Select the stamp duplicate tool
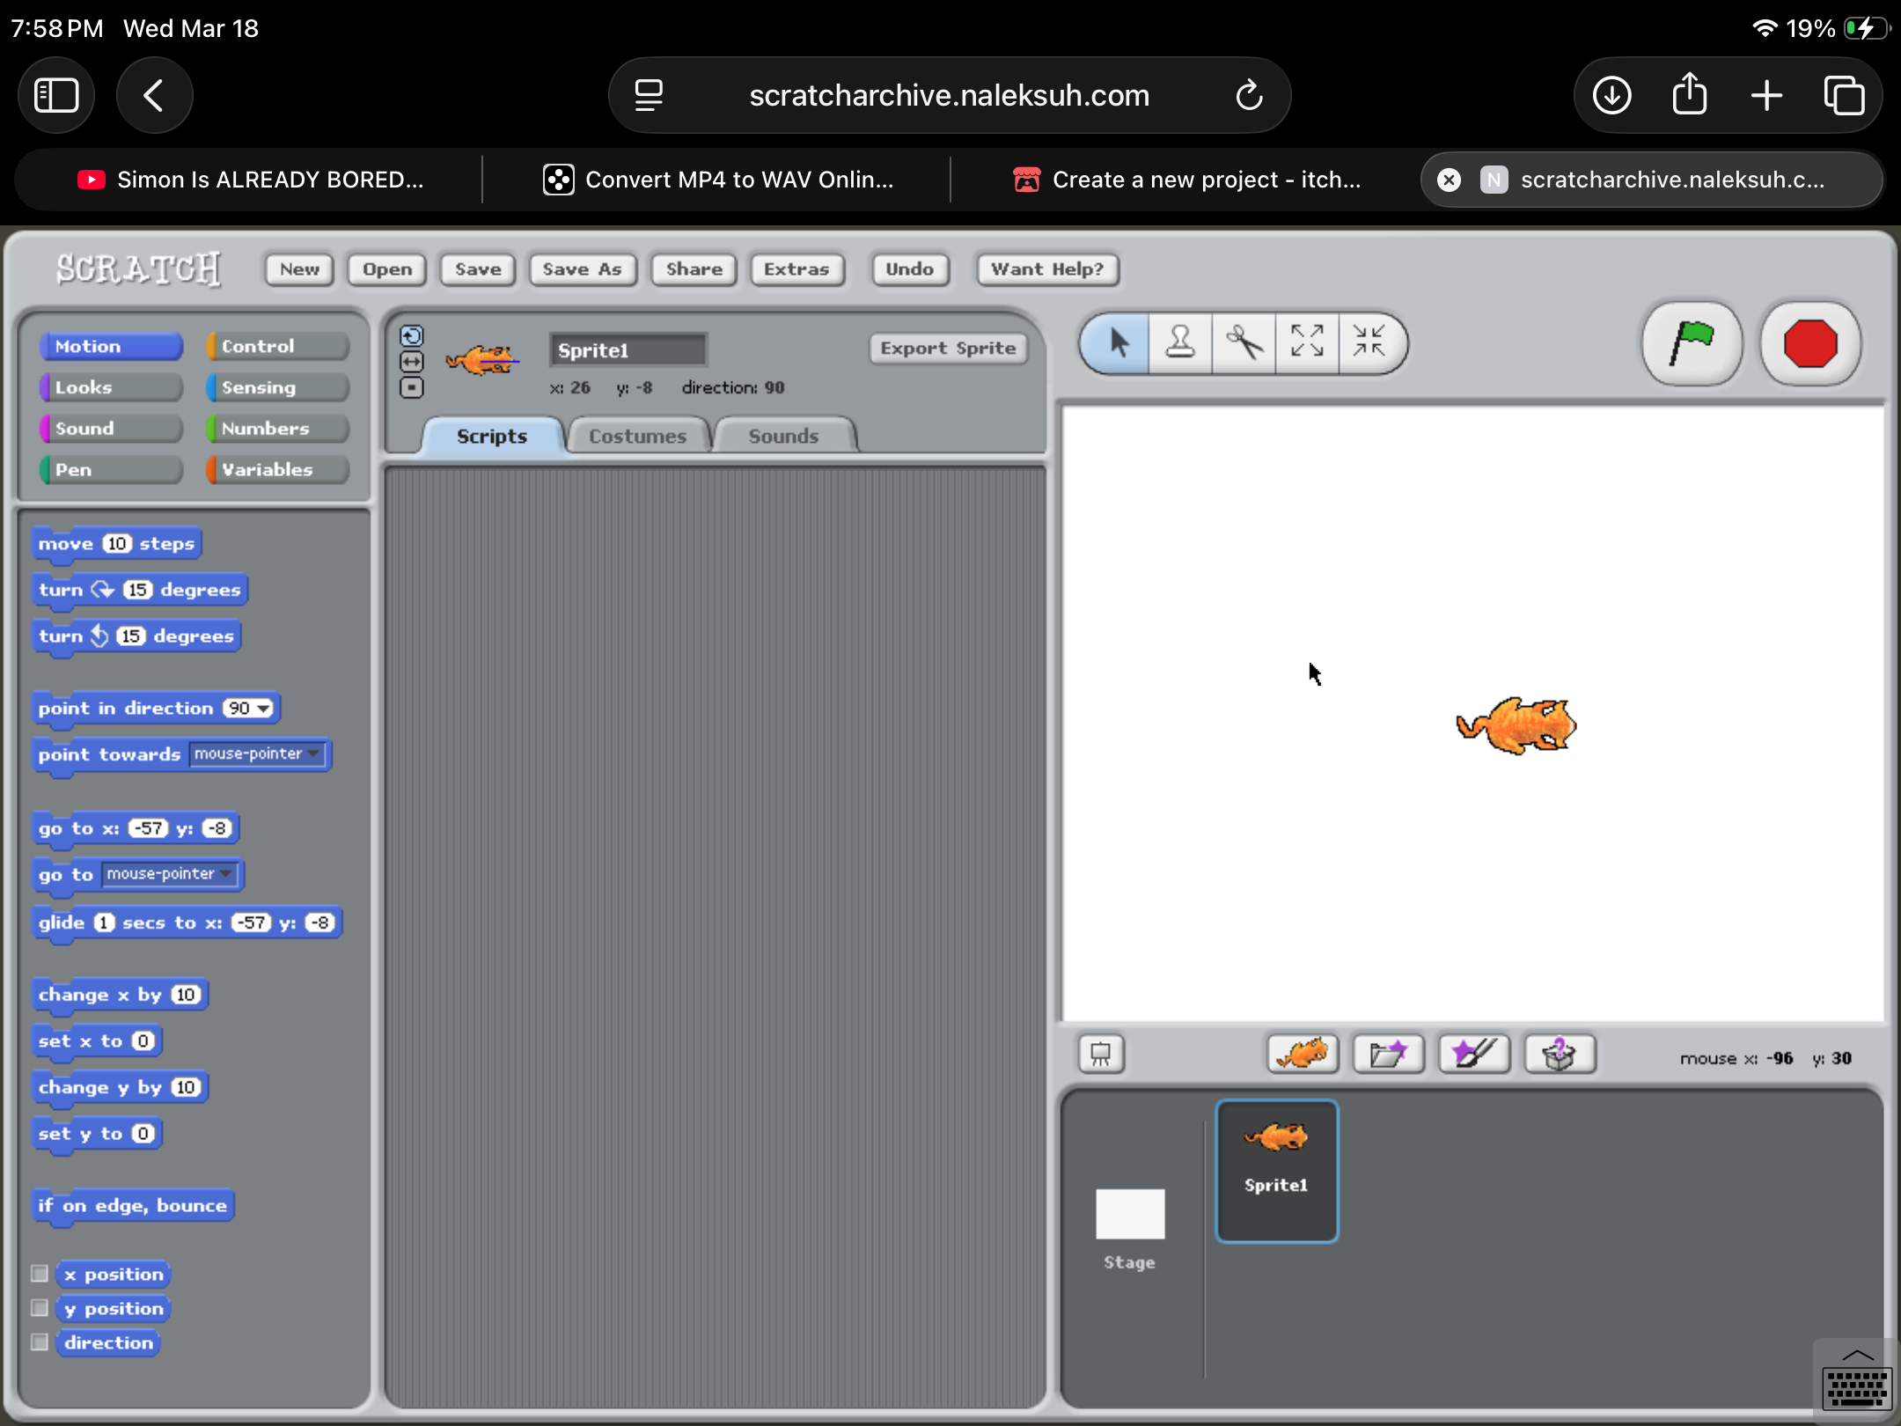 click(x=1179, y=342)
